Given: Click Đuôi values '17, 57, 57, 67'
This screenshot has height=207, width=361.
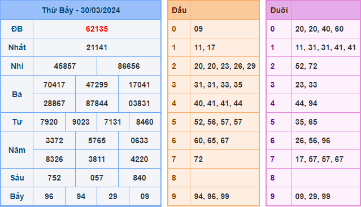Looking at the screenshot, I should (x=319, y=159).
